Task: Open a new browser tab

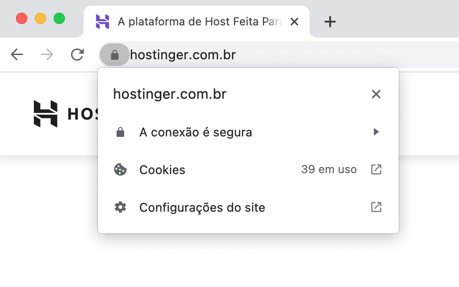Action: point(330,21)
